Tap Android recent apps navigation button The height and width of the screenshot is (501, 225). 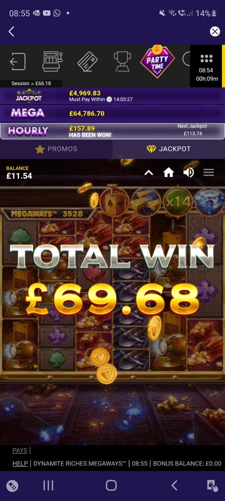tap(48, 485)
